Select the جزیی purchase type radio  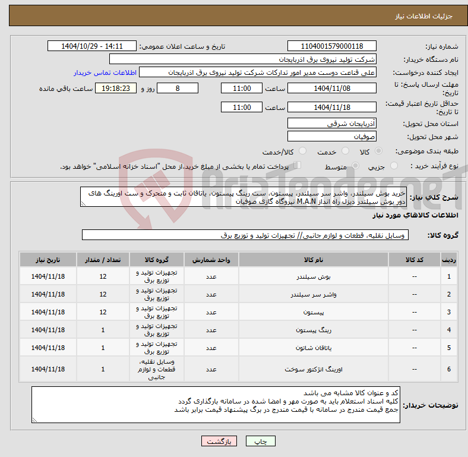(x=394, y=165)
